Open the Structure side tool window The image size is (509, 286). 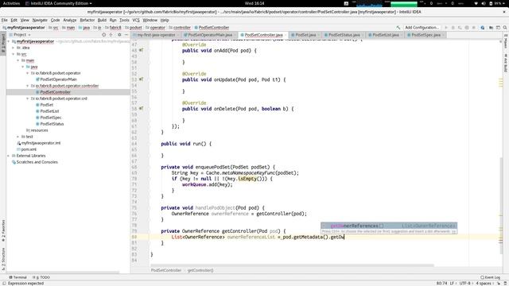tap(3, 259)
